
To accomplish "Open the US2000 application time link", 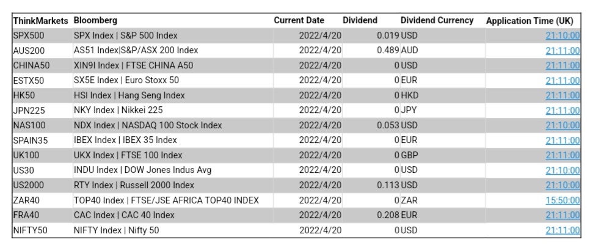I will [x=563, y=185].
